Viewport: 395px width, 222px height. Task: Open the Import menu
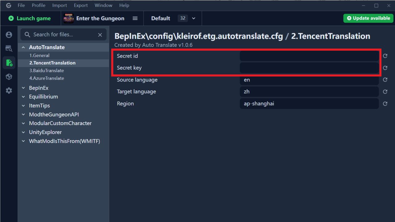(x=60, y=5)
